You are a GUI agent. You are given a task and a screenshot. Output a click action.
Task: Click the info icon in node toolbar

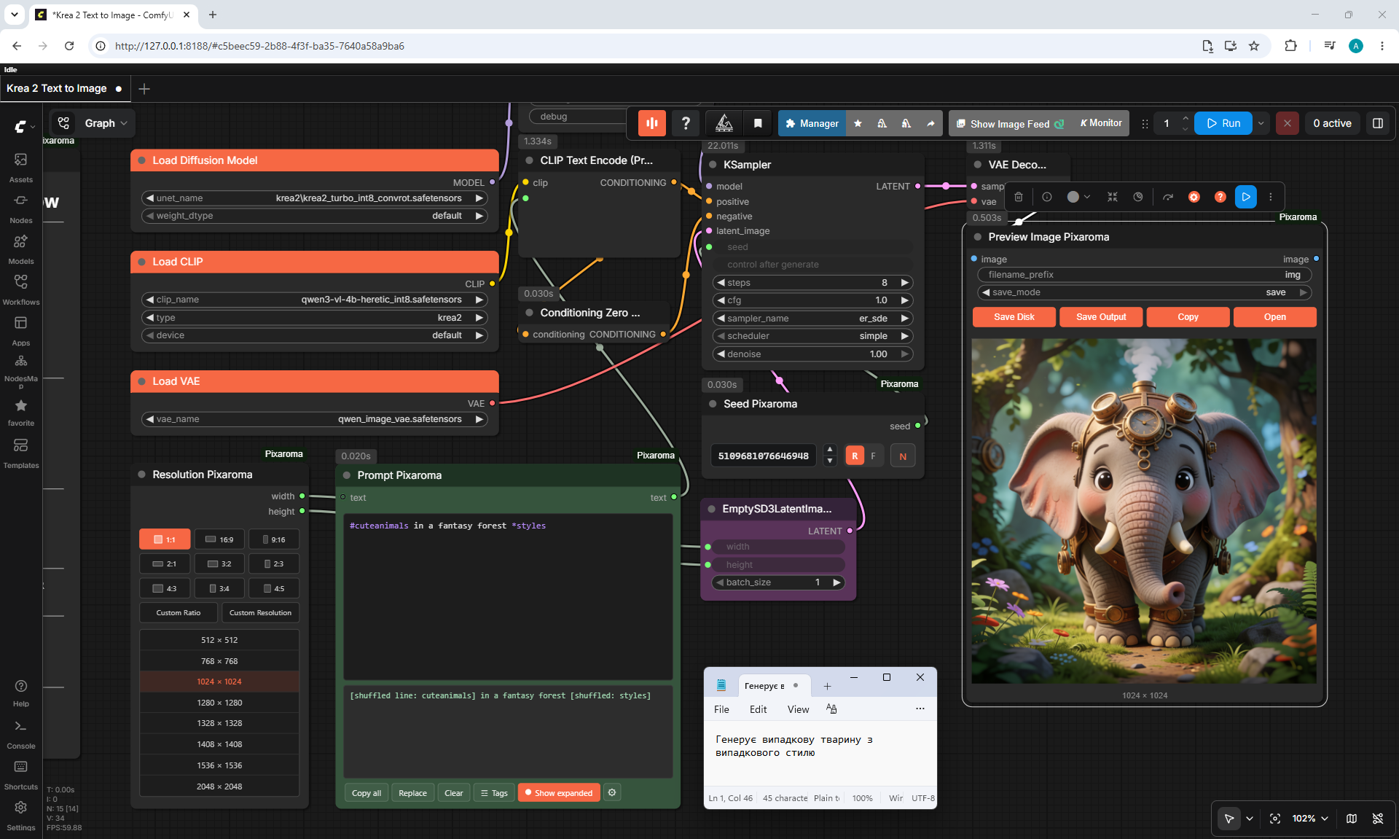pos(1047,197)
